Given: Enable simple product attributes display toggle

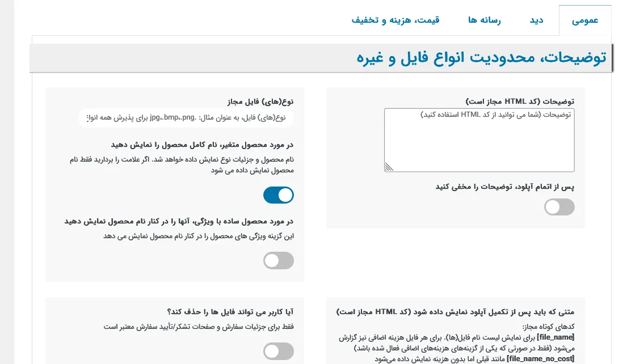Looking at the screenshot, I should pos(278,260).
